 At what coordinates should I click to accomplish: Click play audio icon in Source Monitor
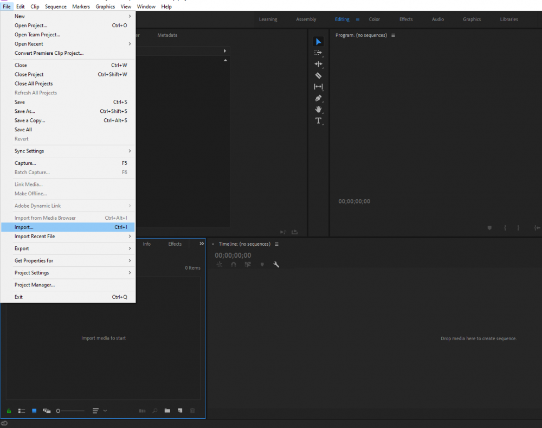(283, 232)
